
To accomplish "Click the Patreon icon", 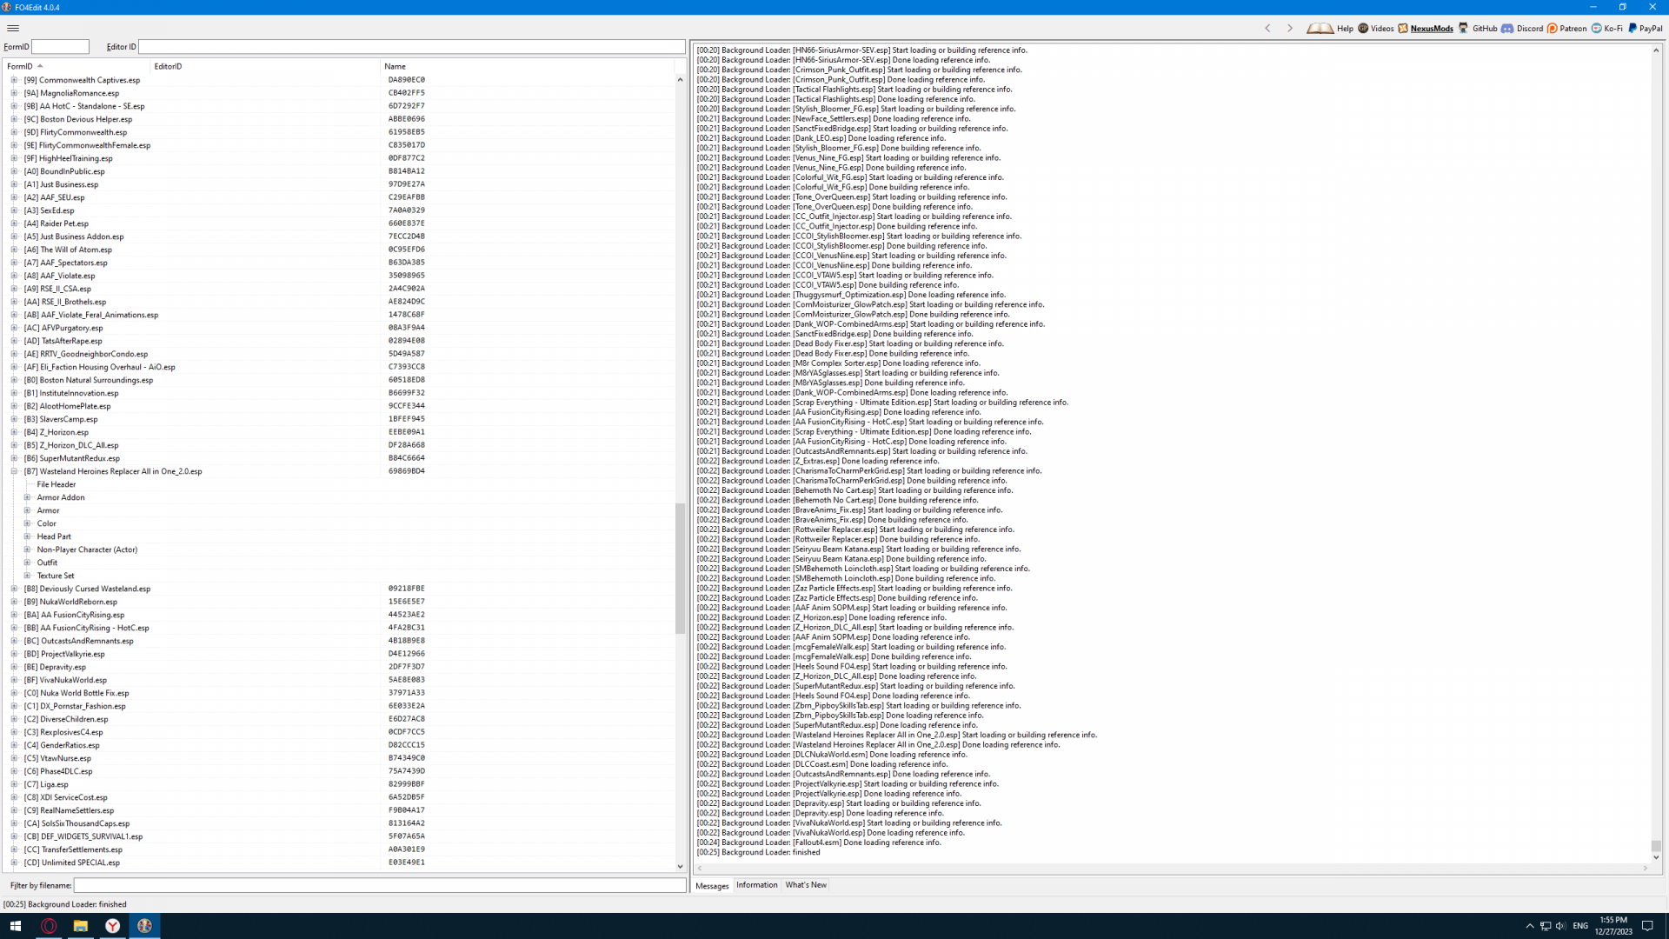I will pyautogui.click(x=1552, y=28).
